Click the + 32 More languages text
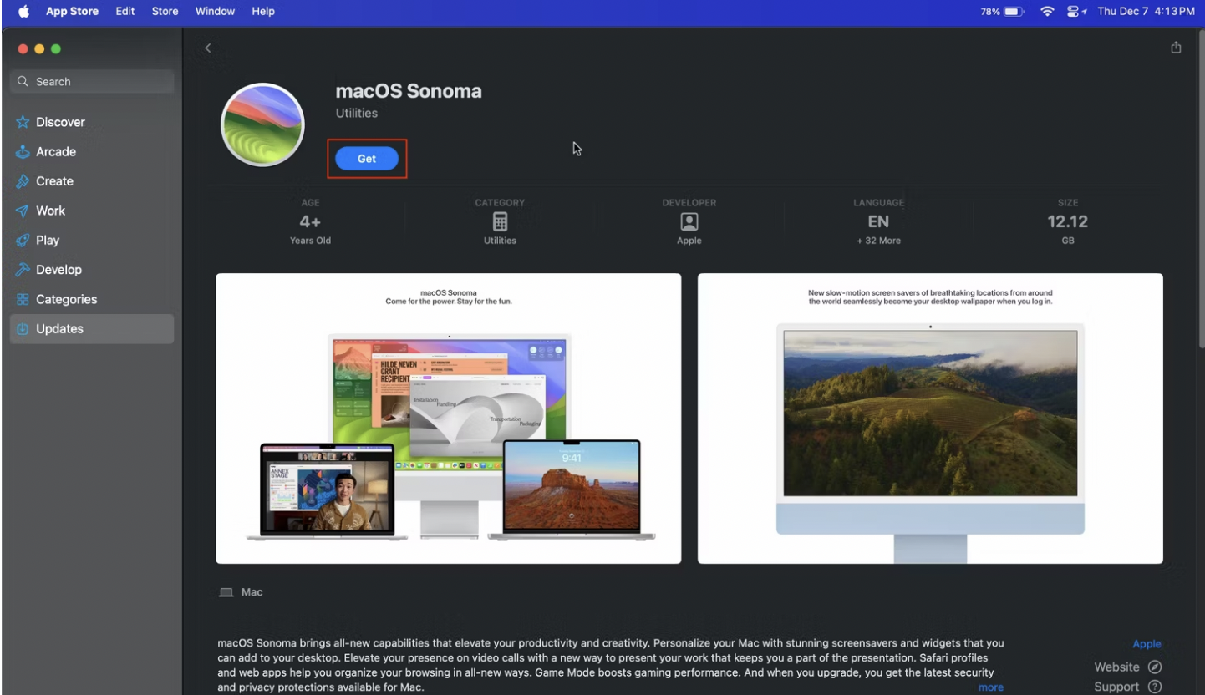This screenshot has width=1205, height=695. click(878, 241)
